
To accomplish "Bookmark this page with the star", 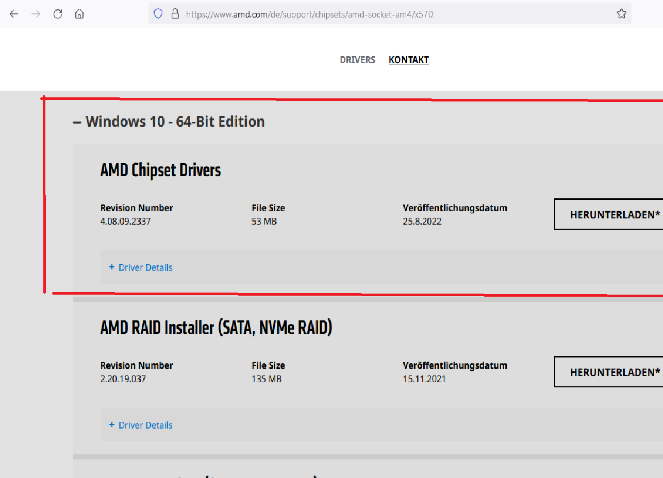I will (621, 14).
